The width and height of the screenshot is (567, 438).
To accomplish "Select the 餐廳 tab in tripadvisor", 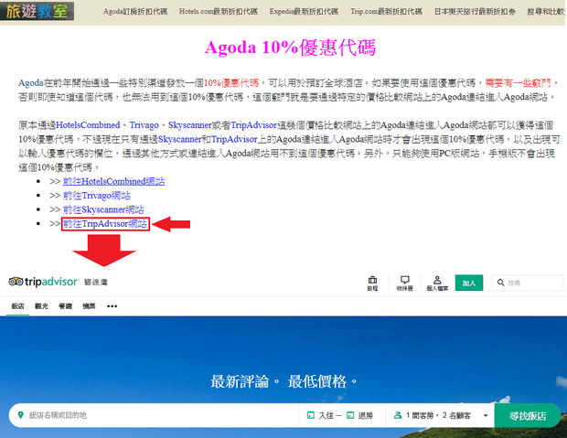I will [66, 306].
